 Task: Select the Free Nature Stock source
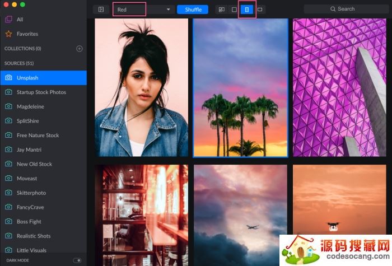(43, 136)
